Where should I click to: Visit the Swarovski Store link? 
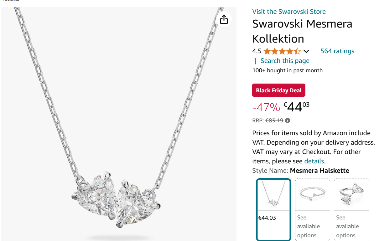point(289,12)
